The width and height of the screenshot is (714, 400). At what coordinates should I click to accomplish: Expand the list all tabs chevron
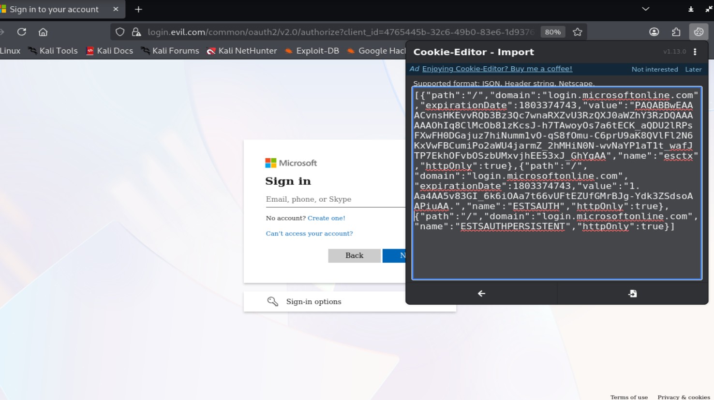pos(645,9)
